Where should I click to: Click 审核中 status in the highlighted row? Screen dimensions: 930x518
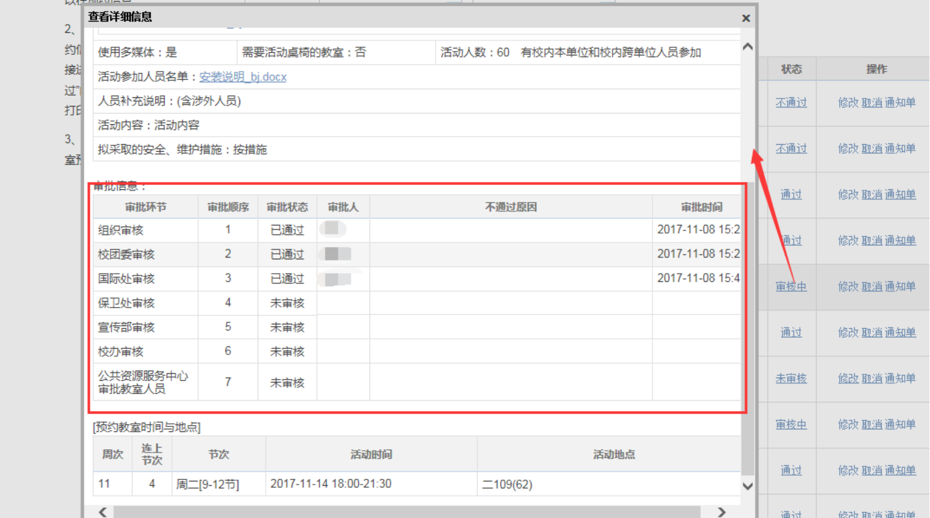pos(791,287)
